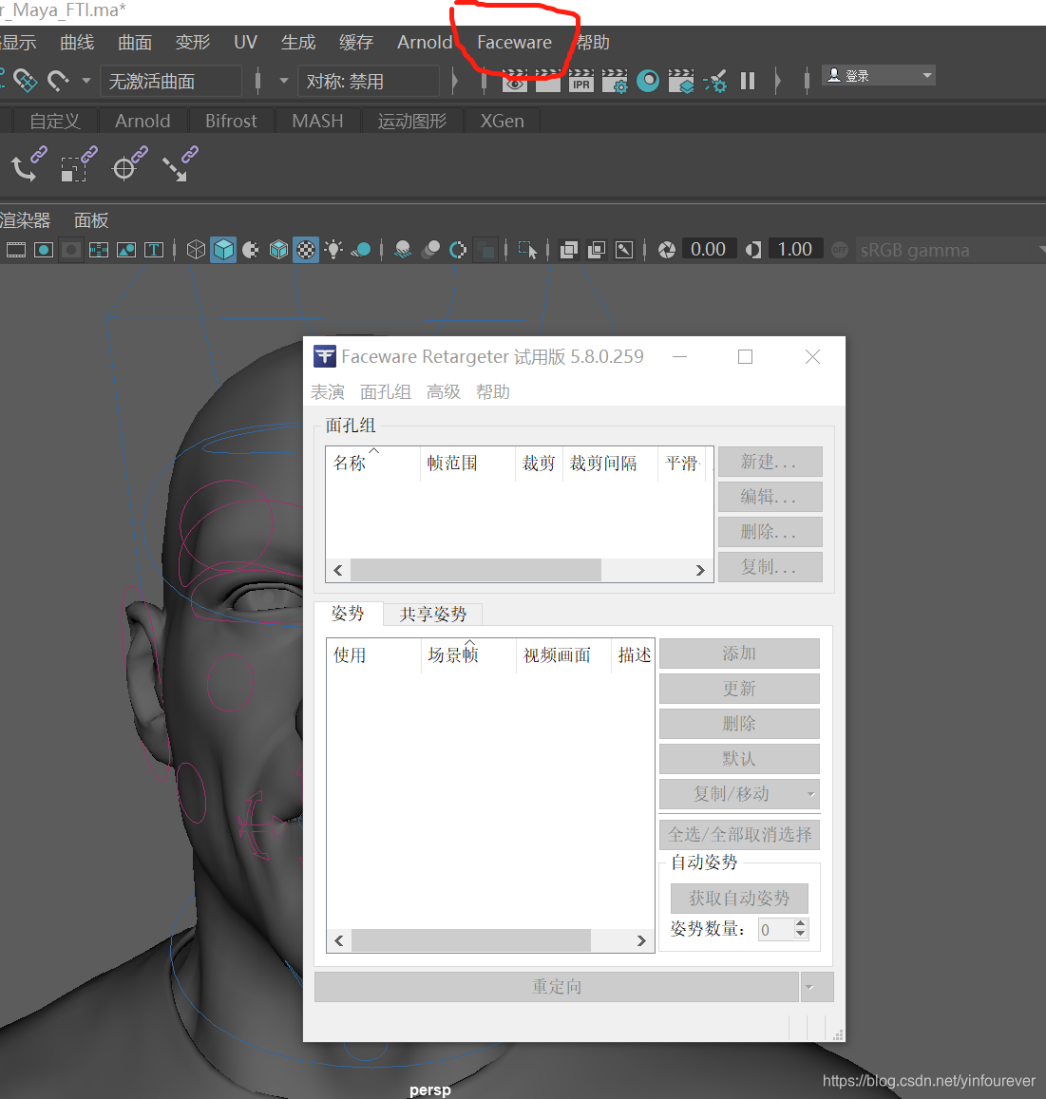Pause Viewport 2.0 display update
Viewport: 1046px width, 1099px height.
tap(748, 82)
